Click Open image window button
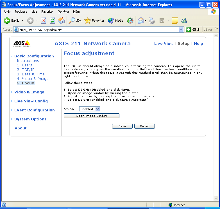 pyautogui.click(x=92, y=116)
